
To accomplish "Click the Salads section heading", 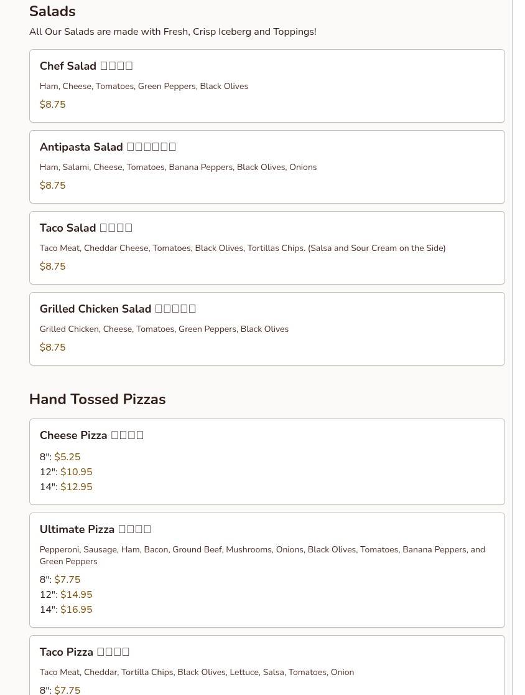I will [52, 11].
